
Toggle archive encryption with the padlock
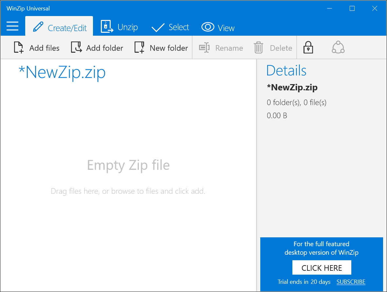click(308, 47)
